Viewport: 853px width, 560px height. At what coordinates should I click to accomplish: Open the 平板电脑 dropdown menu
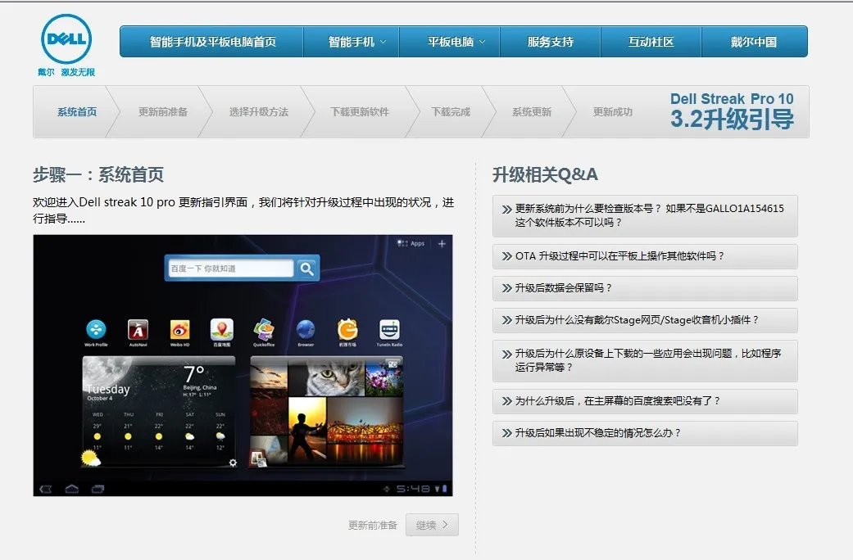450,41
